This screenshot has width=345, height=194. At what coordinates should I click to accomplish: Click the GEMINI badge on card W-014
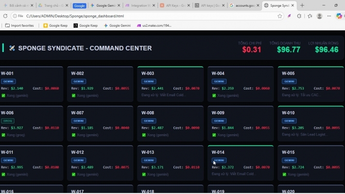tap(219, 160)
